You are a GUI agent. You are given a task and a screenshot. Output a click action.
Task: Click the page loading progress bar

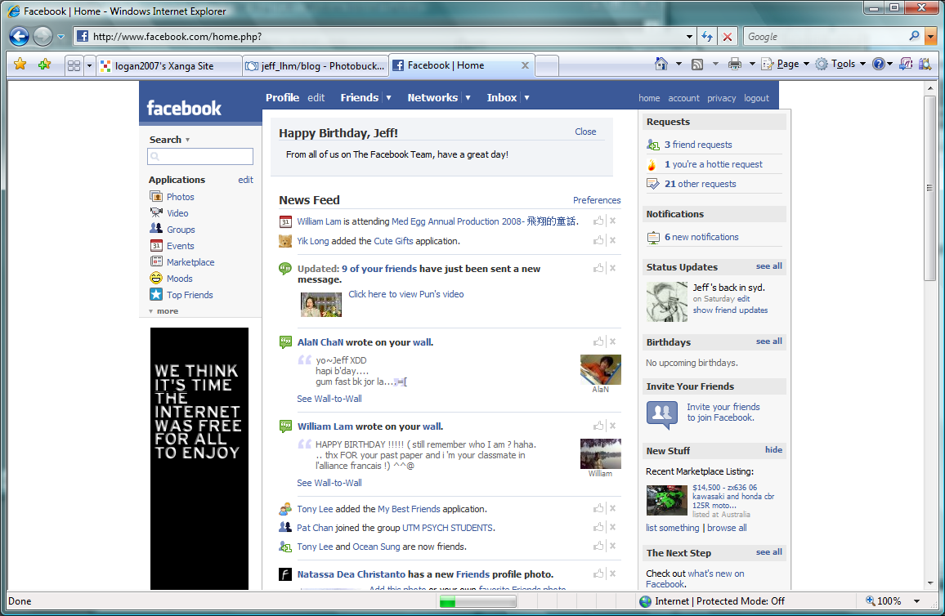(x=477, y=602)
